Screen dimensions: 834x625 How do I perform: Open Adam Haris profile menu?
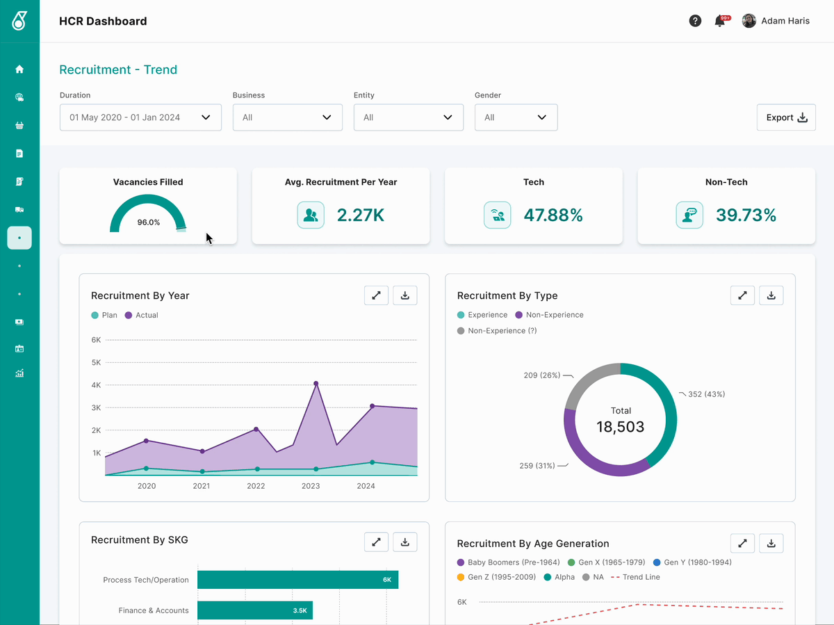pyautogui.click(x=776, y=21)
